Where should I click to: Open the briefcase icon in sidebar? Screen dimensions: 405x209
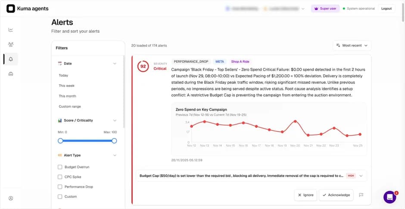tap(11, 74)
